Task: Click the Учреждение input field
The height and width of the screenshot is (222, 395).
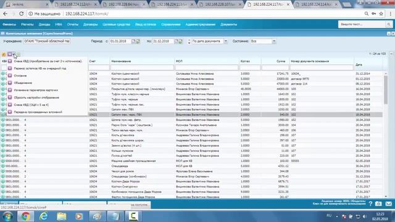Action: pos(47,41)
